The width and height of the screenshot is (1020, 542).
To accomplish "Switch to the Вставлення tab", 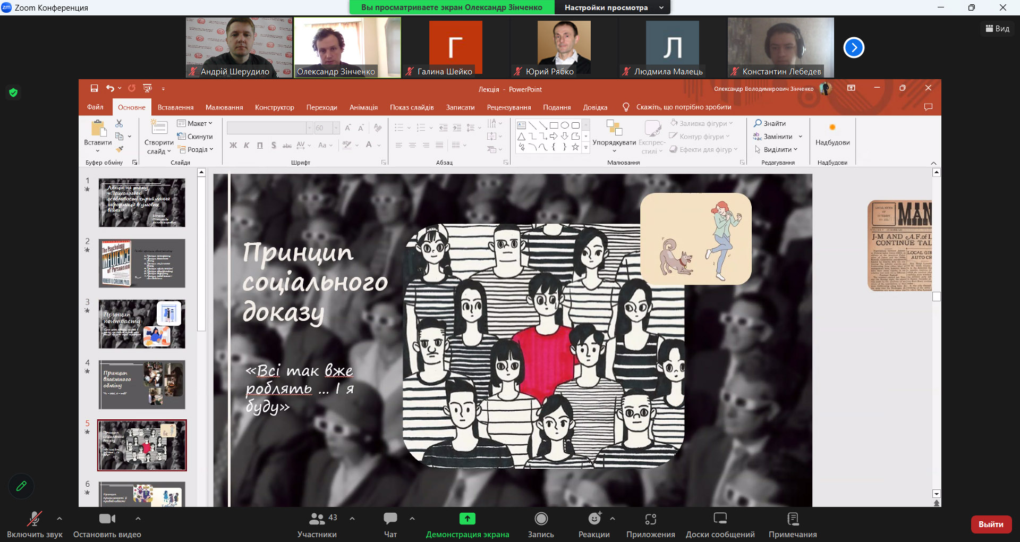I will (175, 107).
